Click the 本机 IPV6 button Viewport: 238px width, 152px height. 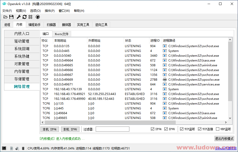[70, 129]
